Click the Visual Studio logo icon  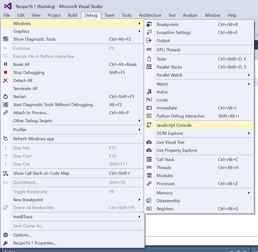8,6
